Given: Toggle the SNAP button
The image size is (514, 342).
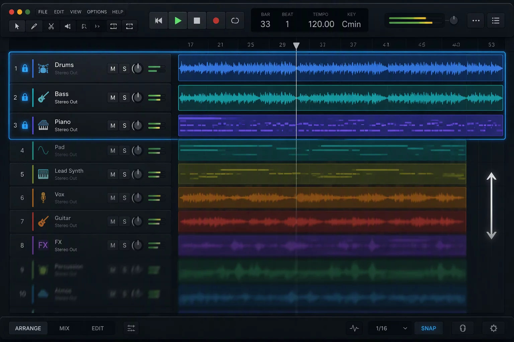Looking at the screenshot, I should [428, 328].
